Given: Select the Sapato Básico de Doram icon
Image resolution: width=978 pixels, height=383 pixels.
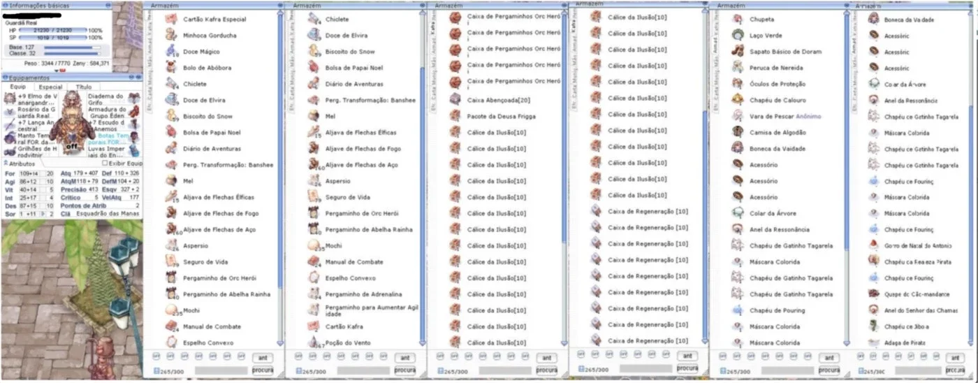Looking at the screenshot, I should [x=738, y=51].
